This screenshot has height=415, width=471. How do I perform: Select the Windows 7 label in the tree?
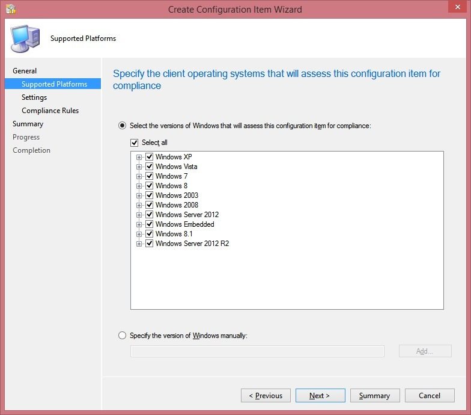click(x=172, y=176)
